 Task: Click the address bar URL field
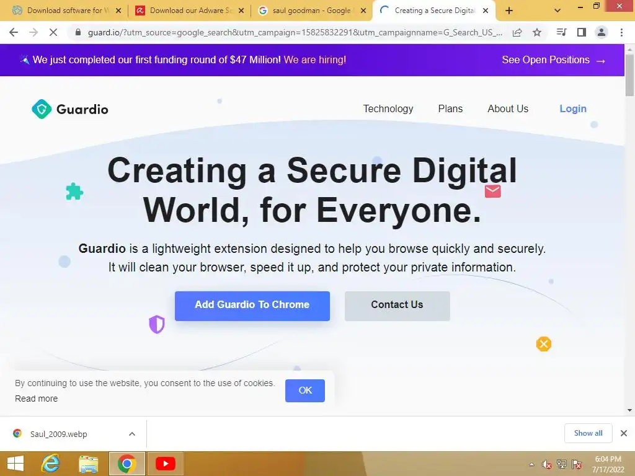click(x=295, y=32)
